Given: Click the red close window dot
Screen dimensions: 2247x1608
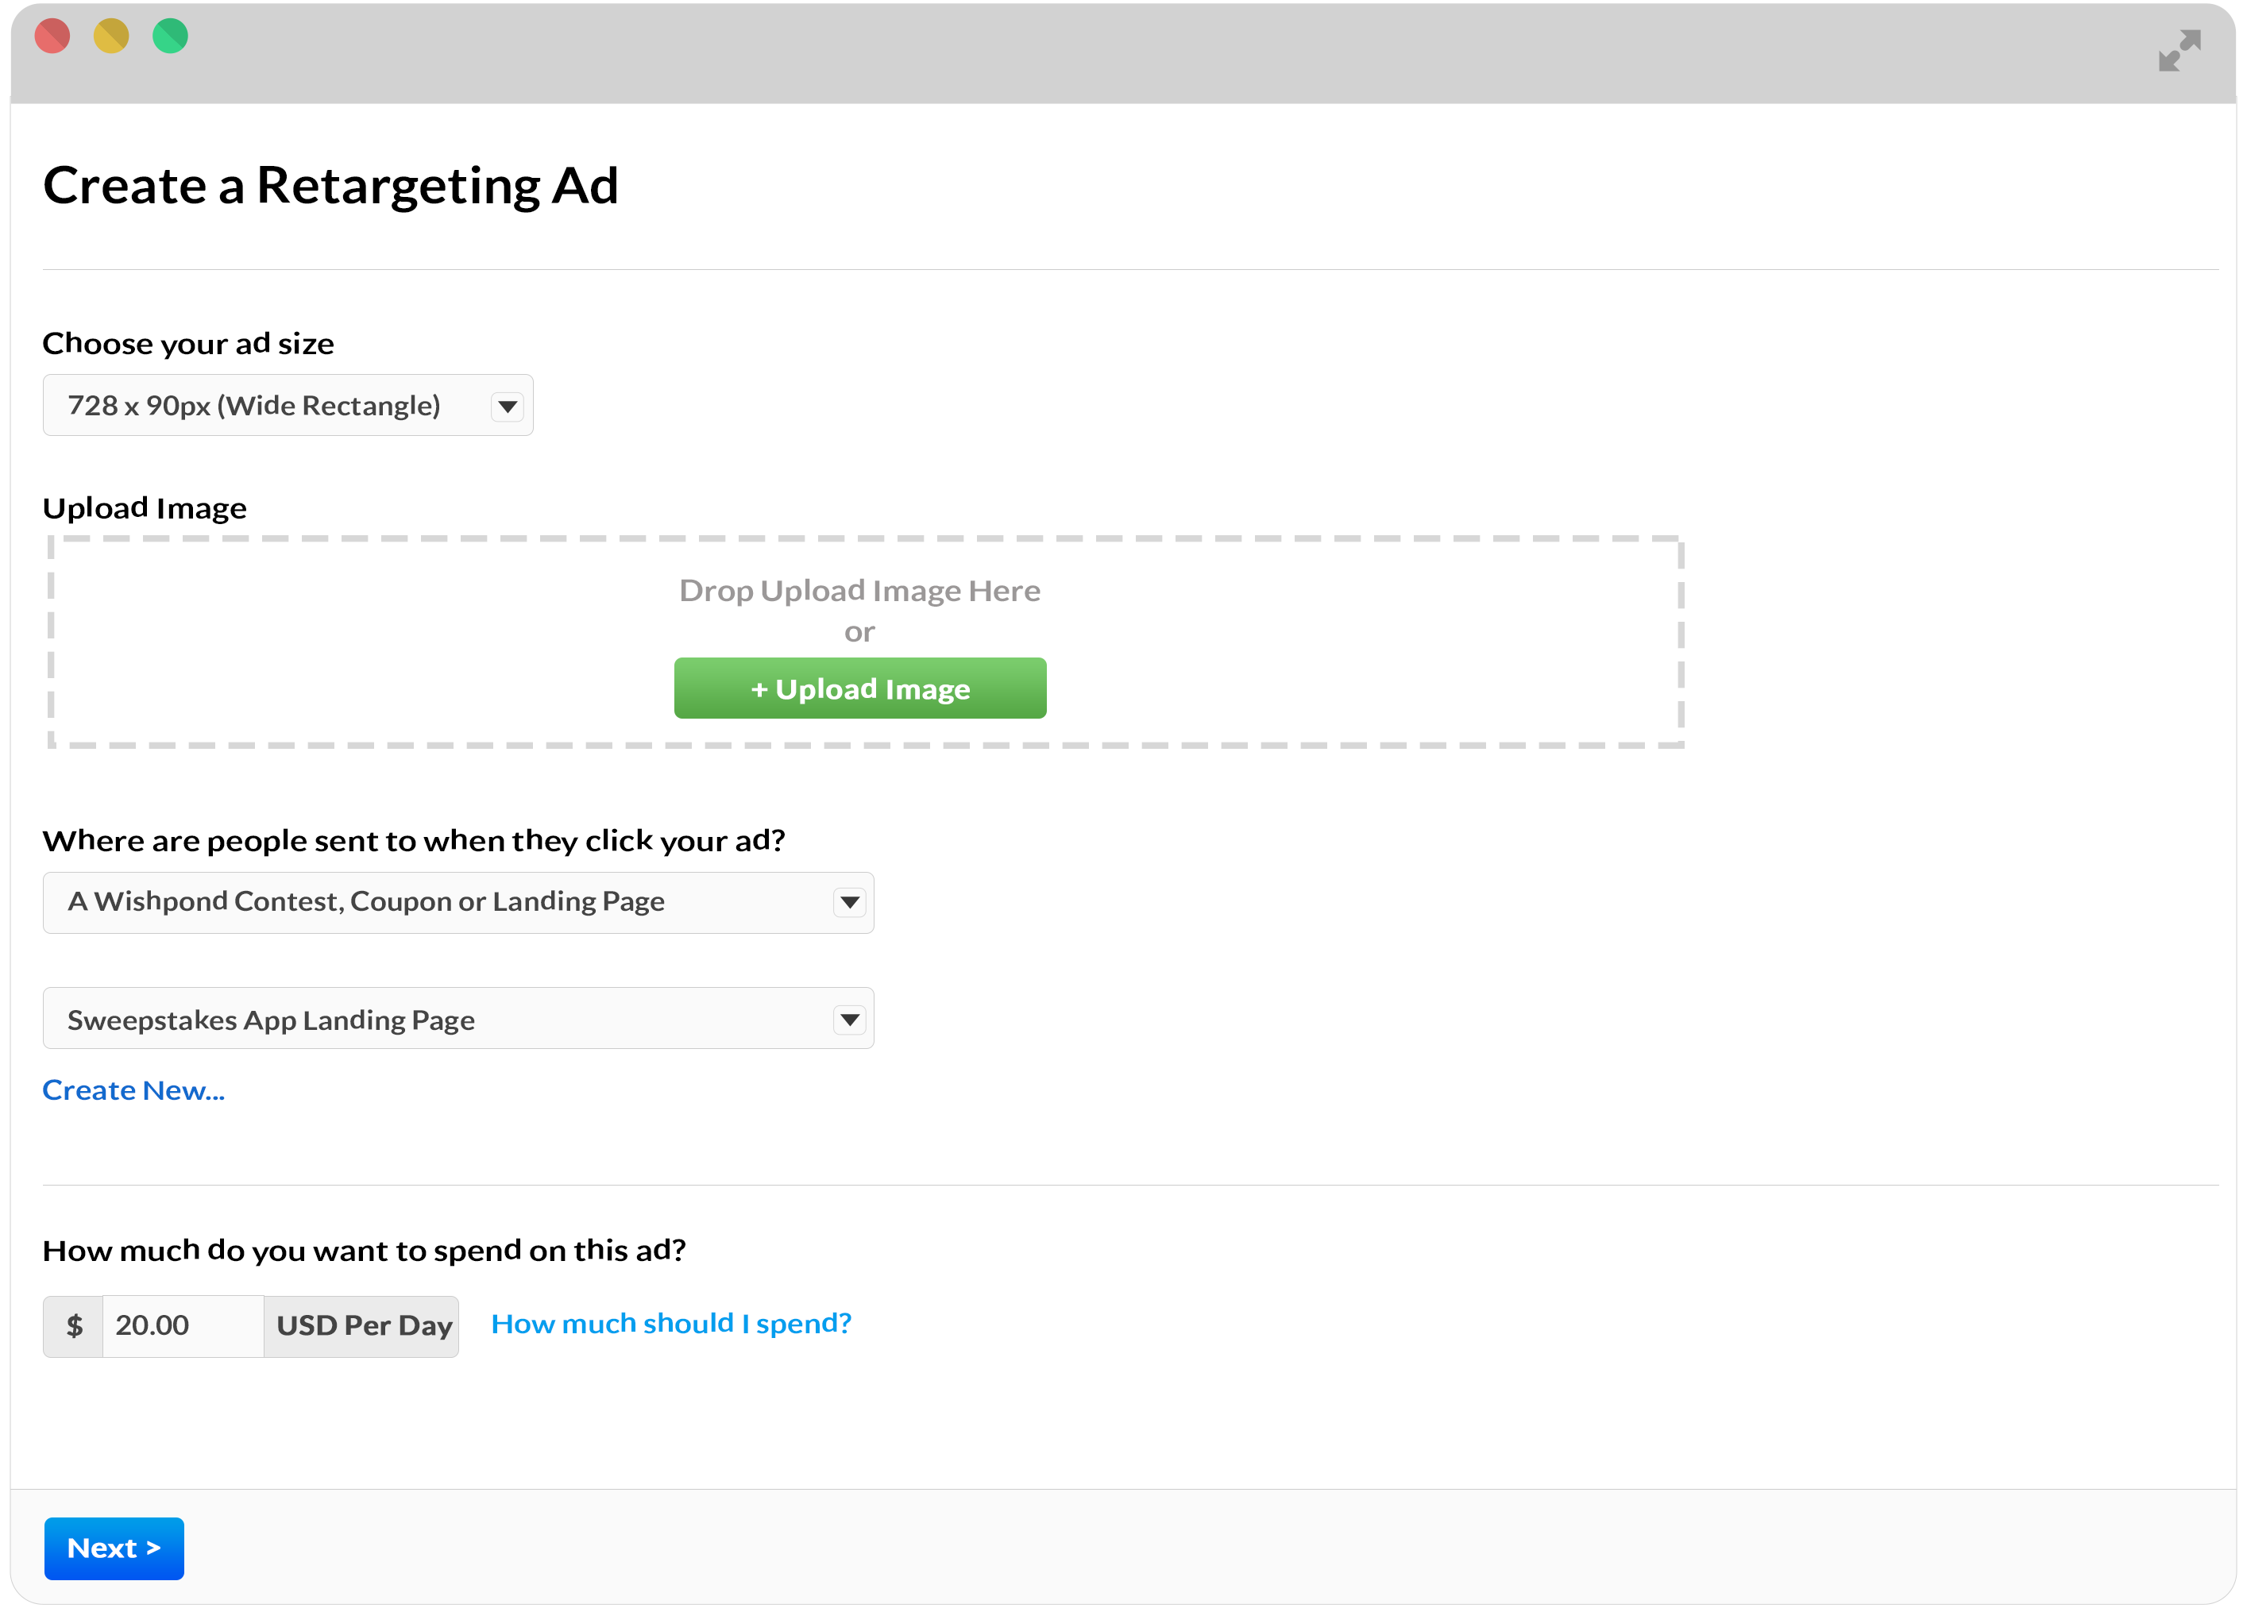Looking at the screenshot, I should (52, 37).
